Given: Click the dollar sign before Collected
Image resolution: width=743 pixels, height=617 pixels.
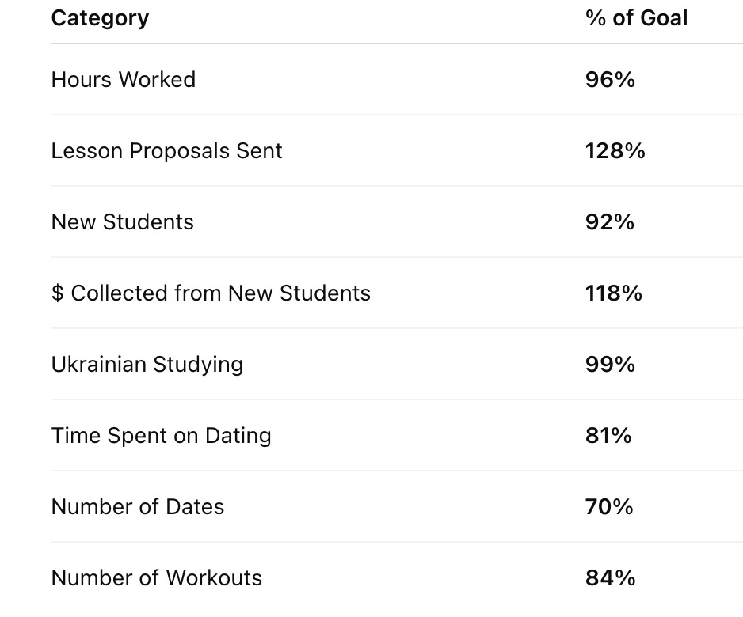Looking at the screenshot, I should pyautogui.click(x=57, y=293).
